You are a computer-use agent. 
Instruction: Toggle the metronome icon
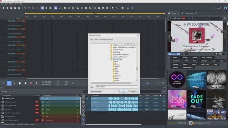click(73, 83)
